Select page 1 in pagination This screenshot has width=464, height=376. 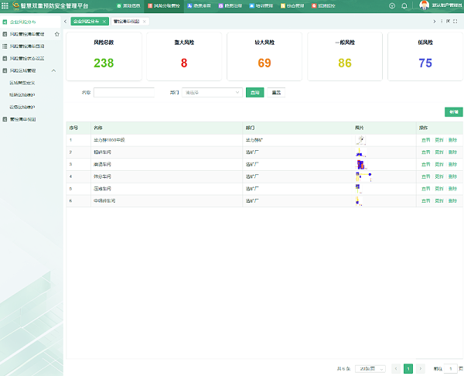408,368
